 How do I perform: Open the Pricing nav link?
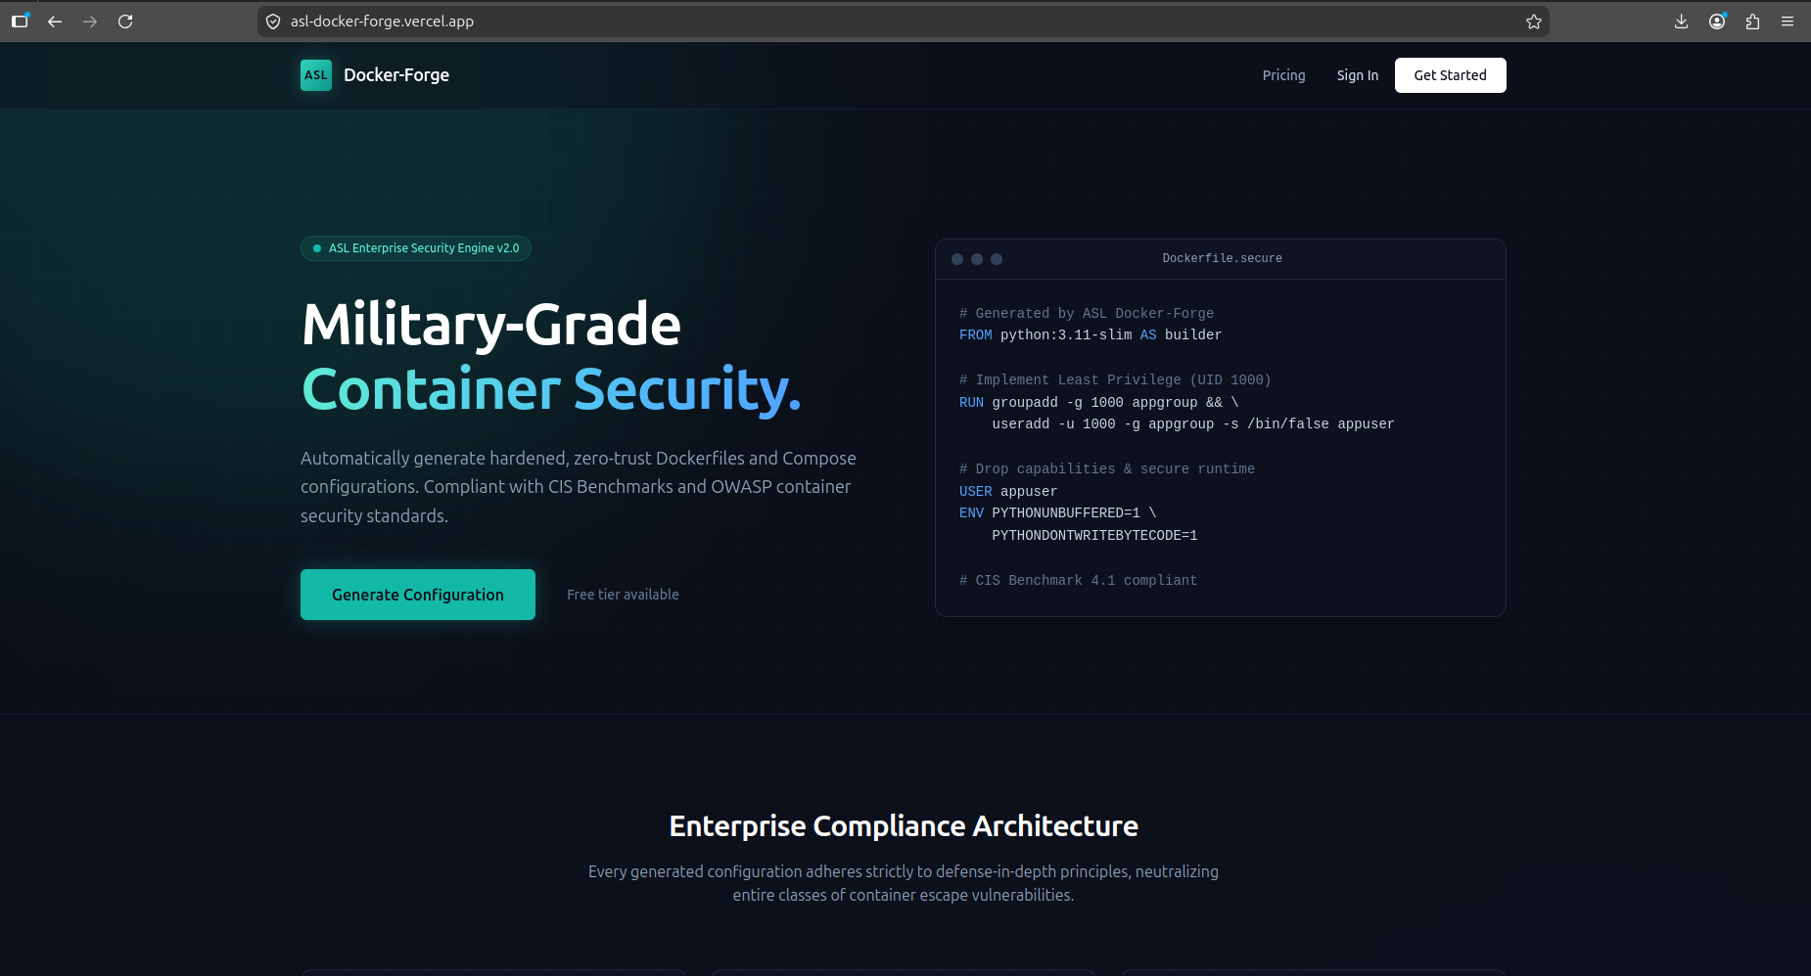1283,75
